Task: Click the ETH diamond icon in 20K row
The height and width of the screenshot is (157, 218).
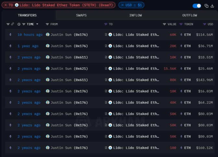Action: (x=181, y=46)
